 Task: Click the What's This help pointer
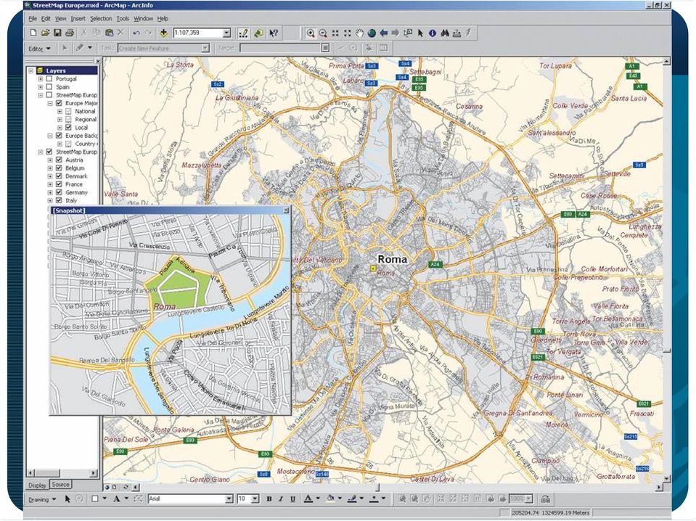(274, 33)
